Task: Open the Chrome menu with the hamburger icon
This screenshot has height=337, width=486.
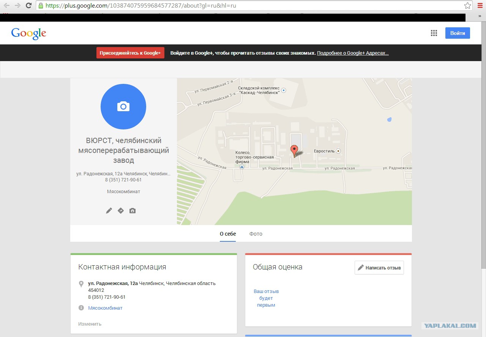Action: 480,6
